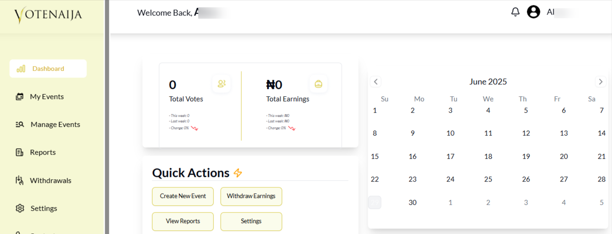Click the VoteNaija logo

pos(48,15)
